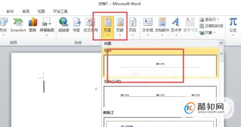Expand the 页脚 footer dropdown
This screenshot has height=127, width=241.
(x=120, y=35)
